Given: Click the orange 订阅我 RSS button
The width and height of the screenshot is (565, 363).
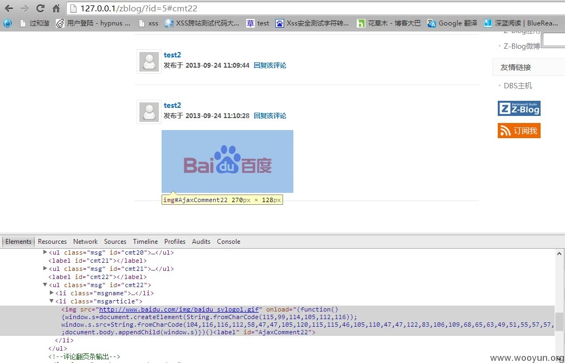Looking at the screenshot, I should click(519, 131).
